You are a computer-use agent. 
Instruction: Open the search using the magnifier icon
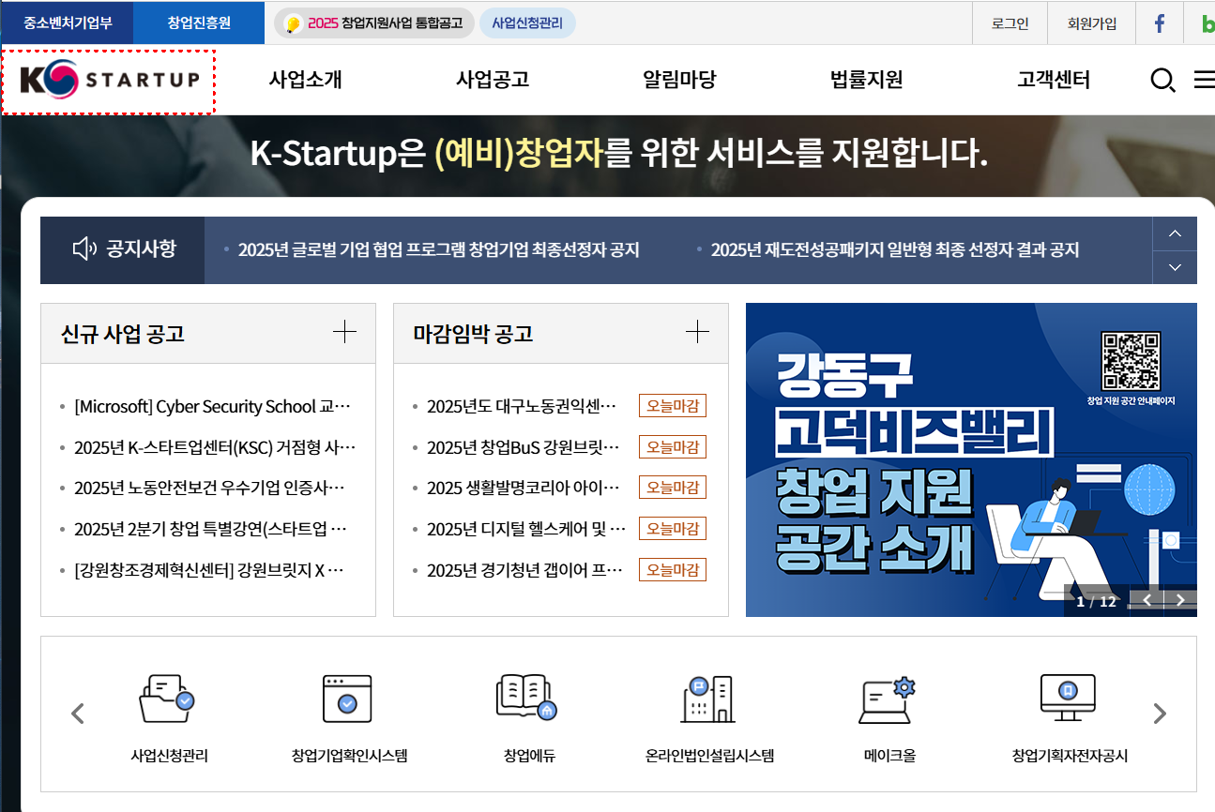(1162, 81)
